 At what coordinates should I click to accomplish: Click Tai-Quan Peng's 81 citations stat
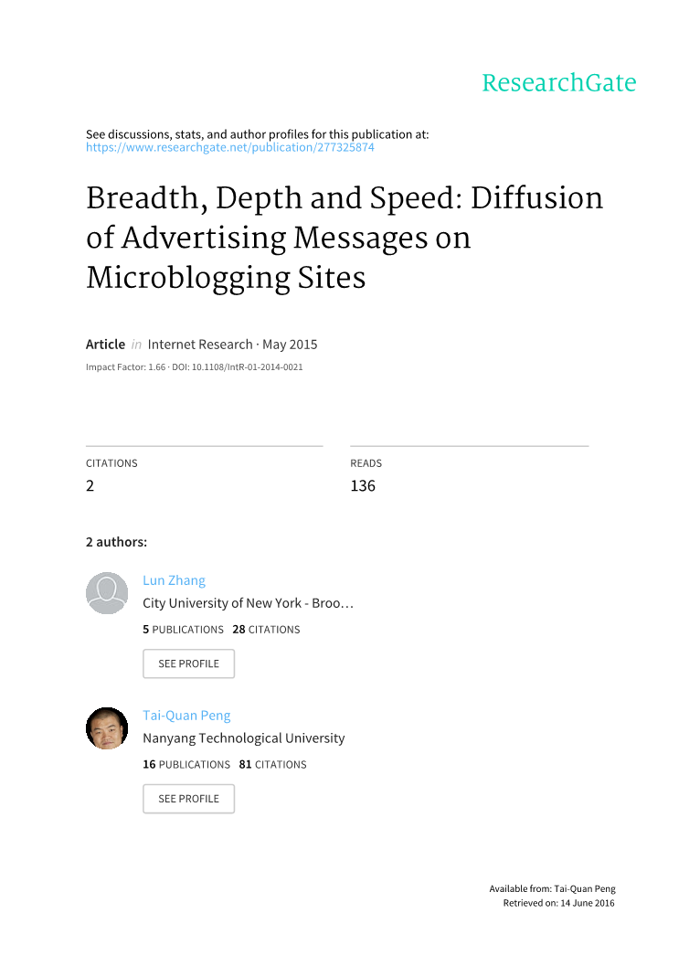point(272,765)
